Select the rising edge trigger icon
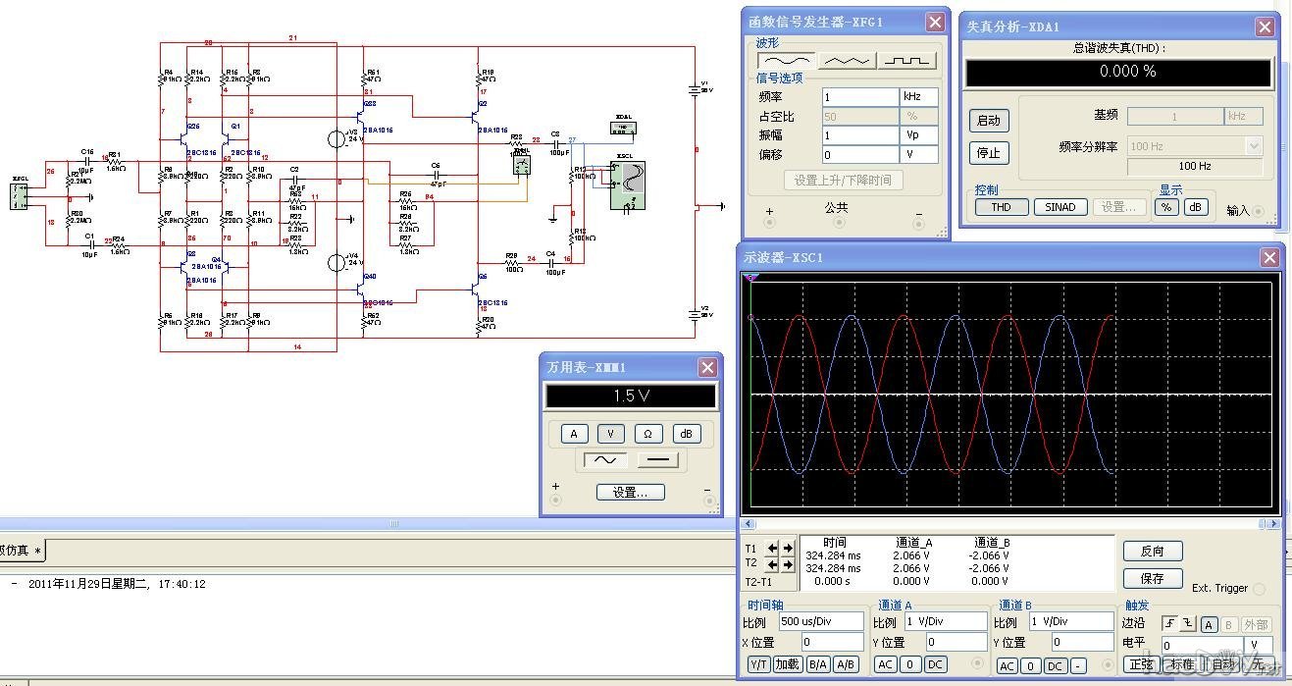This screenshot has height=686, width=1292. coord(1170,625)
